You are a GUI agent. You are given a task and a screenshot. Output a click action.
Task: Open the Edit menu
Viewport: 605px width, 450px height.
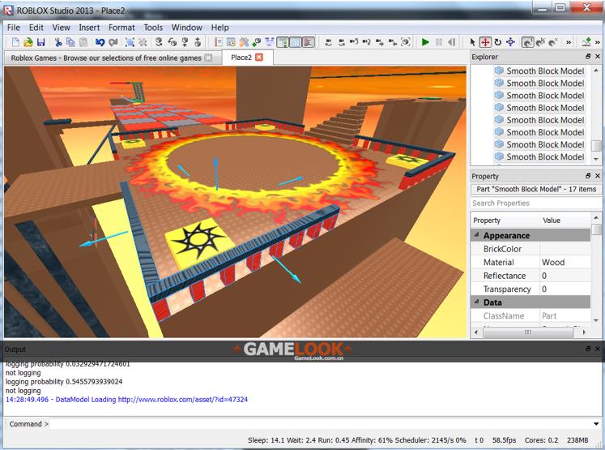point(36,28)
